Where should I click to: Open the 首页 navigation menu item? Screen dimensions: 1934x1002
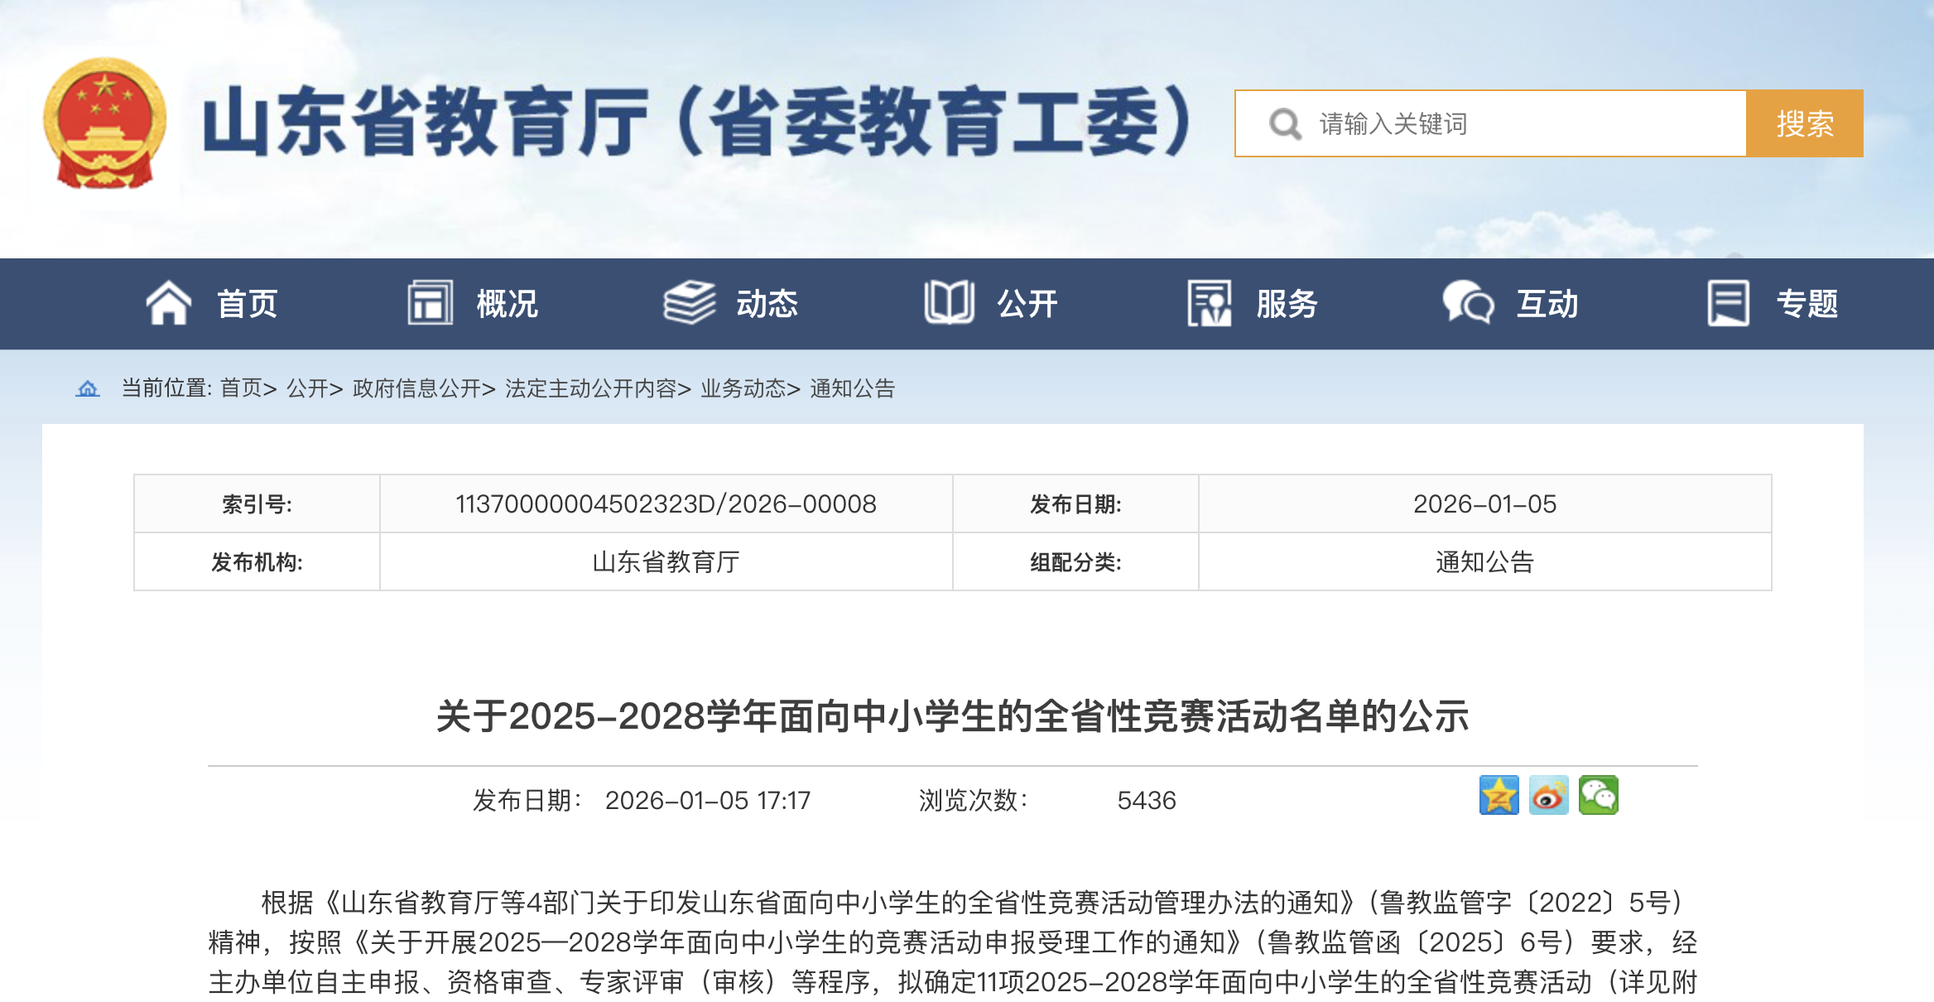[247, 304]
